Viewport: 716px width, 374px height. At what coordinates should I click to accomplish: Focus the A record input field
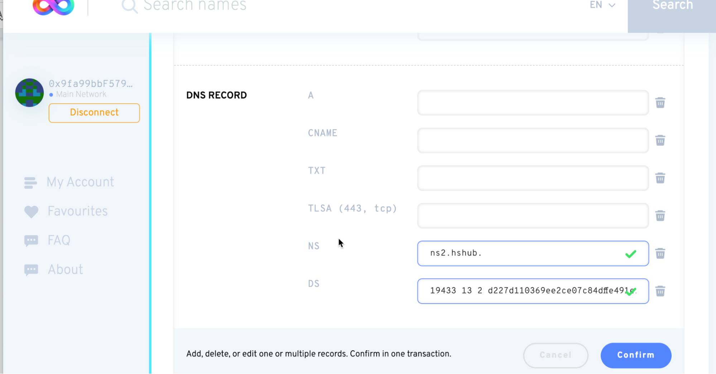533,103
